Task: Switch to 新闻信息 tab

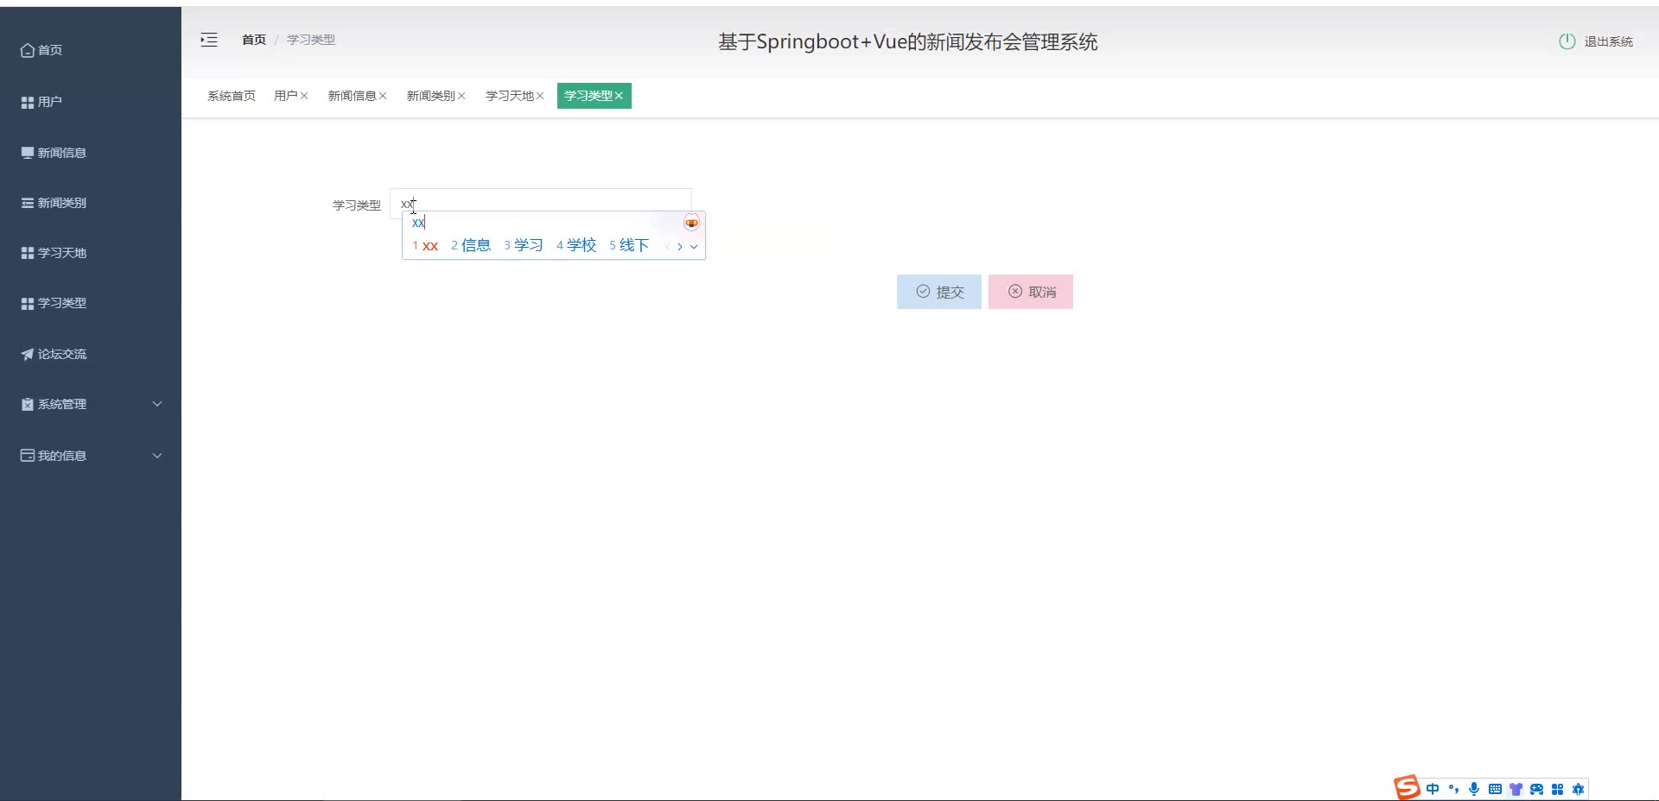Action: tap(353, 96)
